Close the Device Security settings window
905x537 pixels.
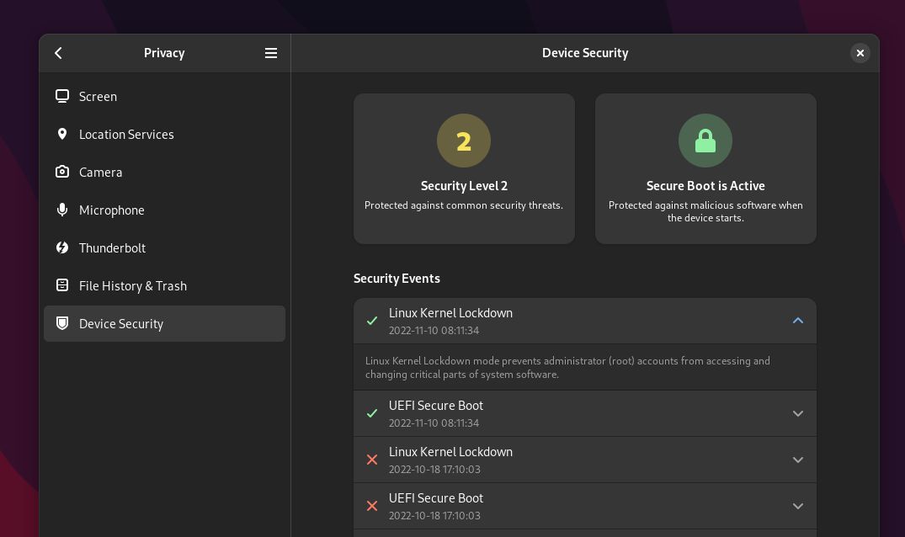click(860, 53)
